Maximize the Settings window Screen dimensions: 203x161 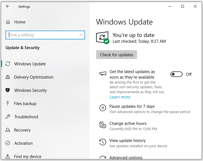[183, 6]
